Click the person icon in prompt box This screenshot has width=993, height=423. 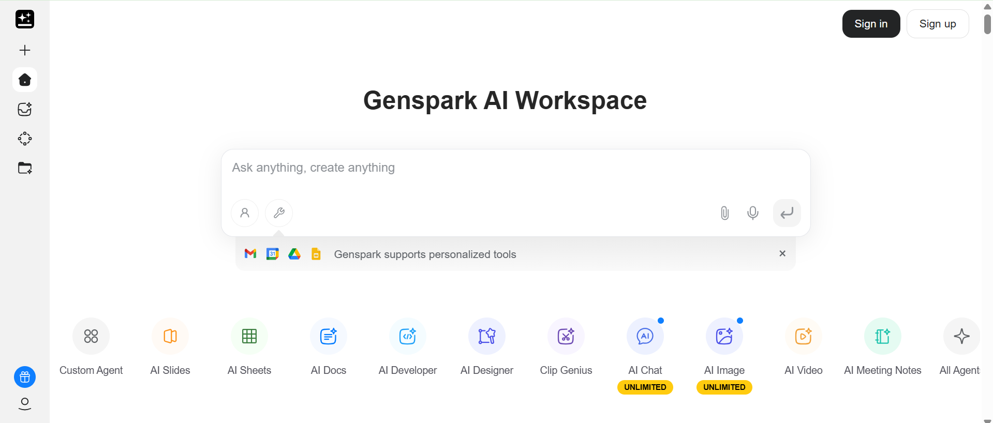(245, 213)
